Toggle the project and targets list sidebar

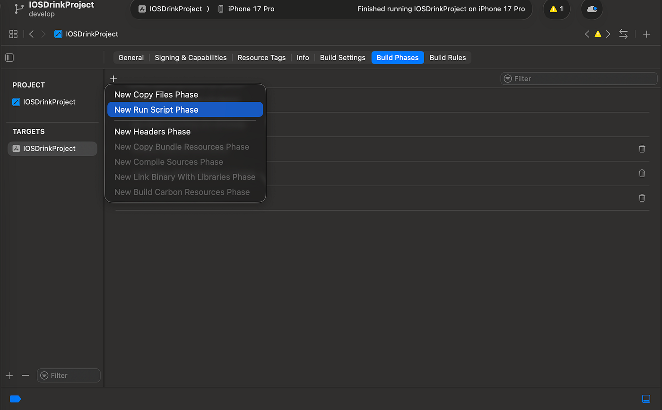(x=9, y=58)
